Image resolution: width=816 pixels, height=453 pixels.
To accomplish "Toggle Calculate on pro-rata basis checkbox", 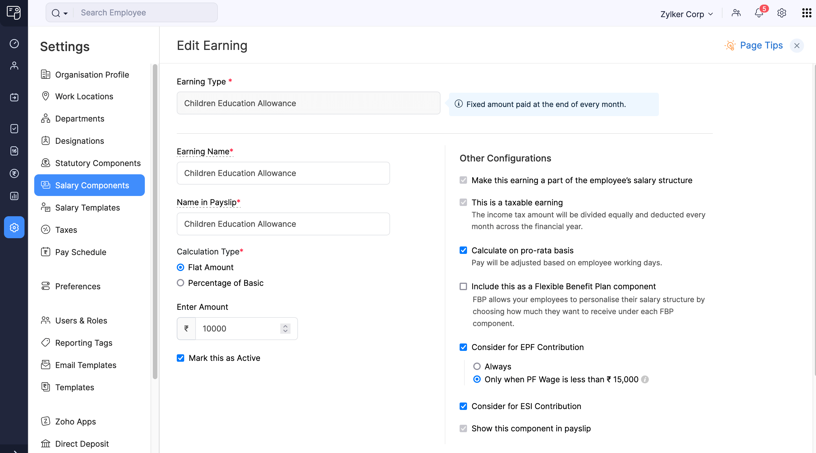I will pyautogui.click(x=463, y=250).
